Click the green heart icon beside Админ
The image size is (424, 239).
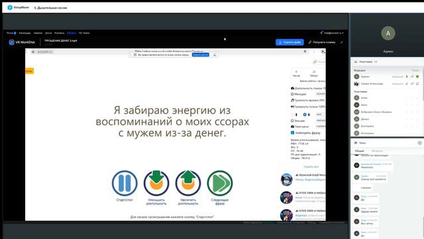tap(417, 77)
